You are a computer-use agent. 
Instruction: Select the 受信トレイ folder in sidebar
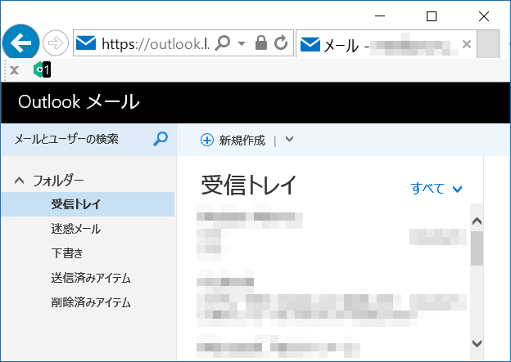point(88,204)
